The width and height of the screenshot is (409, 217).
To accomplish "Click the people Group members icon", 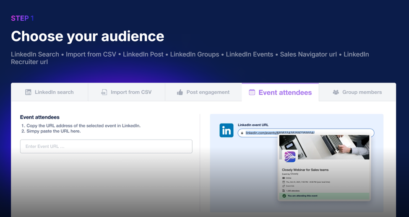I will (336, 92).
